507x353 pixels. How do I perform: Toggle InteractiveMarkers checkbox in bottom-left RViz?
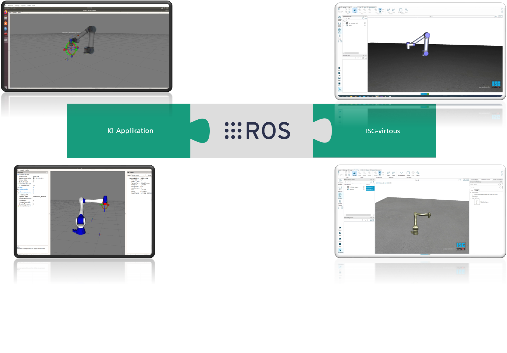[33, 193]
